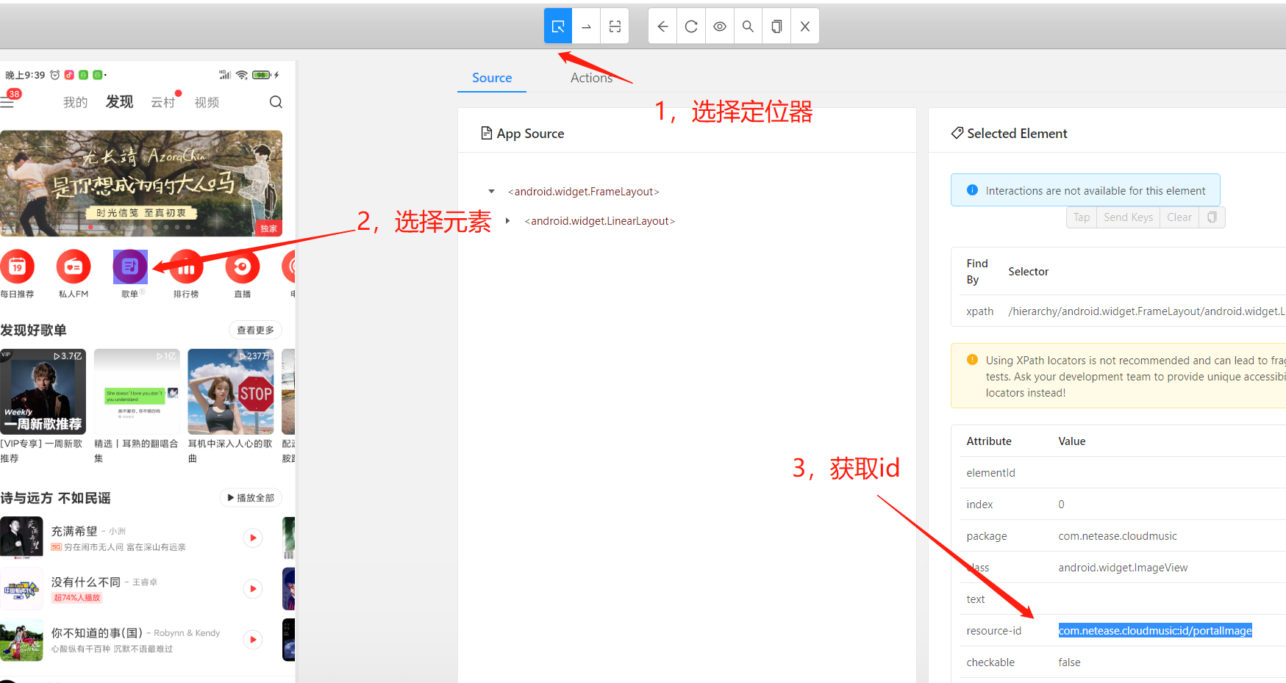This screenshot has height=683, width=1286.
Task: Click the 诗与远方 不如民谣 heading
Action: 55,498
